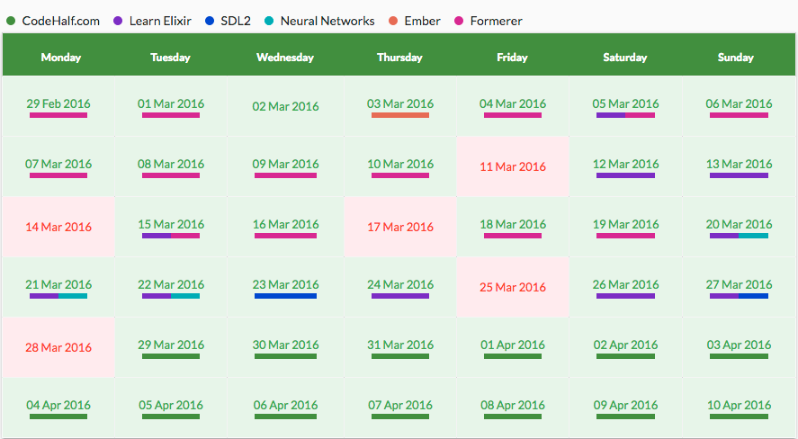Click the purple segment under 15 Mar 2016
The height and width of the screenshot is (439, 798).
(157, 236)
